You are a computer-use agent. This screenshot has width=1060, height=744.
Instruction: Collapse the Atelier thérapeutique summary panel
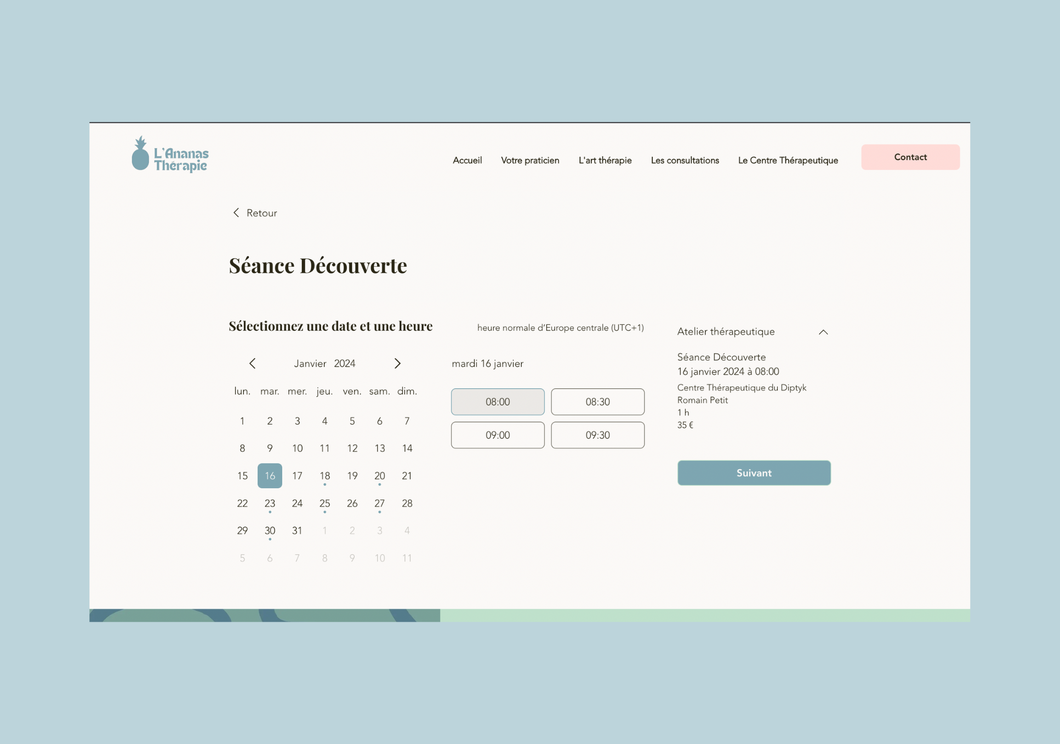[x=823, y=332]
